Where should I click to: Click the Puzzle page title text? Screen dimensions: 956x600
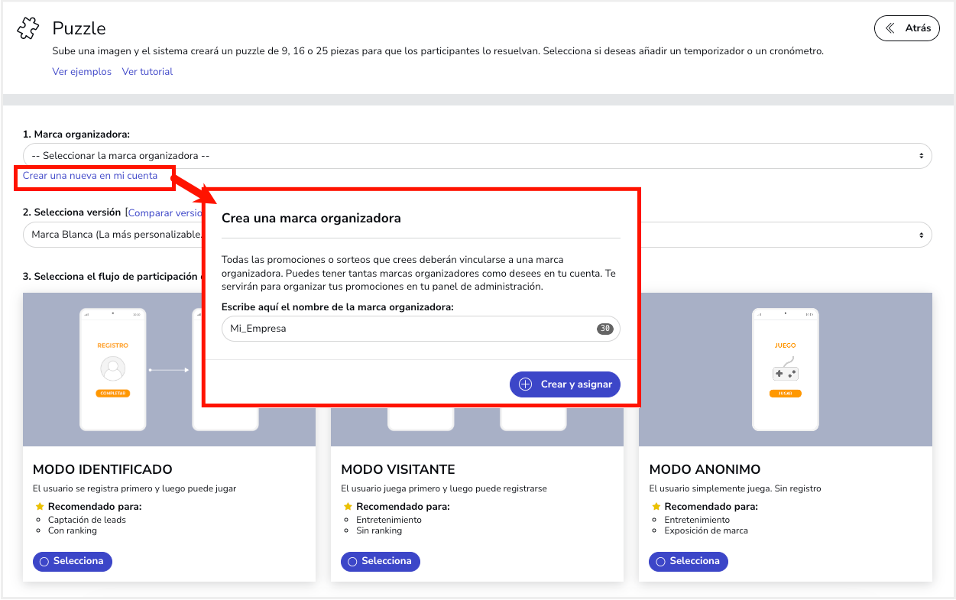coord(79,28)
